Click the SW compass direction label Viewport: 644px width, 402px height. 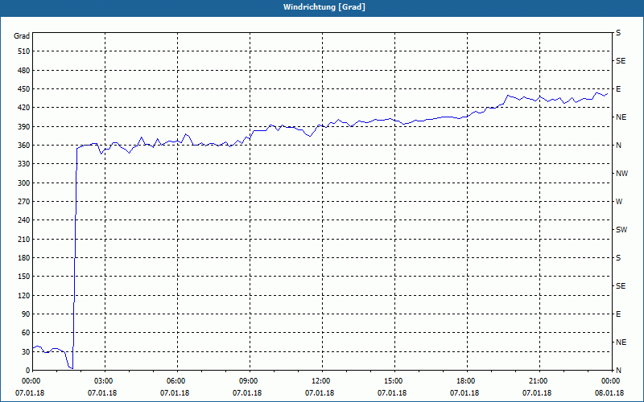[621, 230]
